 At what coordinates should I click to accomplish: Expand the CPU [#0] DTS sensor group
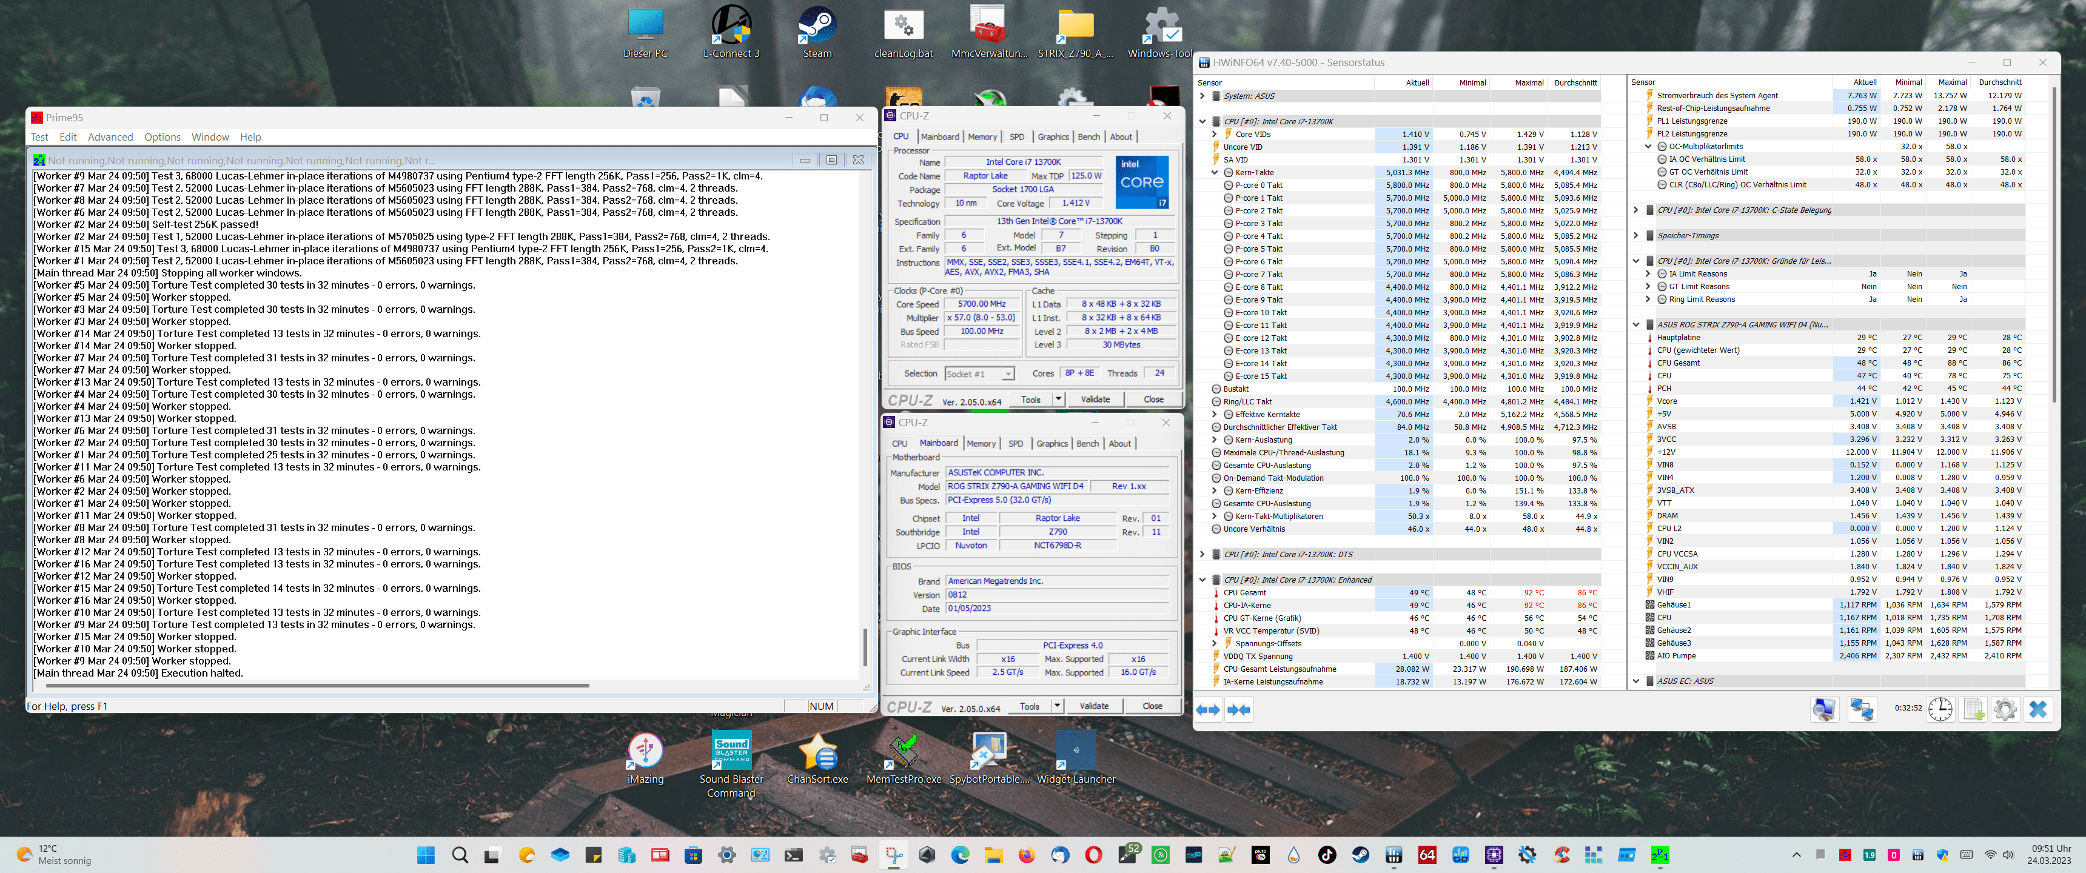click(x=1202, y=555)
